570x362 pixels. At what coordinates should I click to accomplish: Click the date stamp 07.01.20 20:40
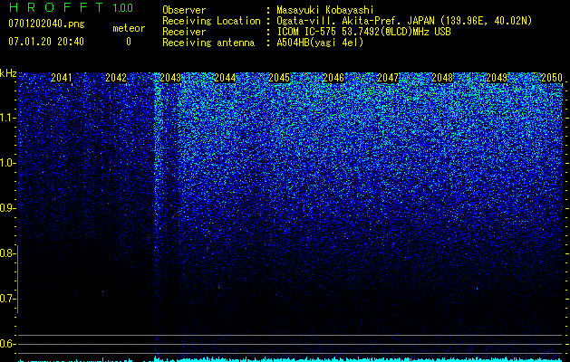[46, 42]
